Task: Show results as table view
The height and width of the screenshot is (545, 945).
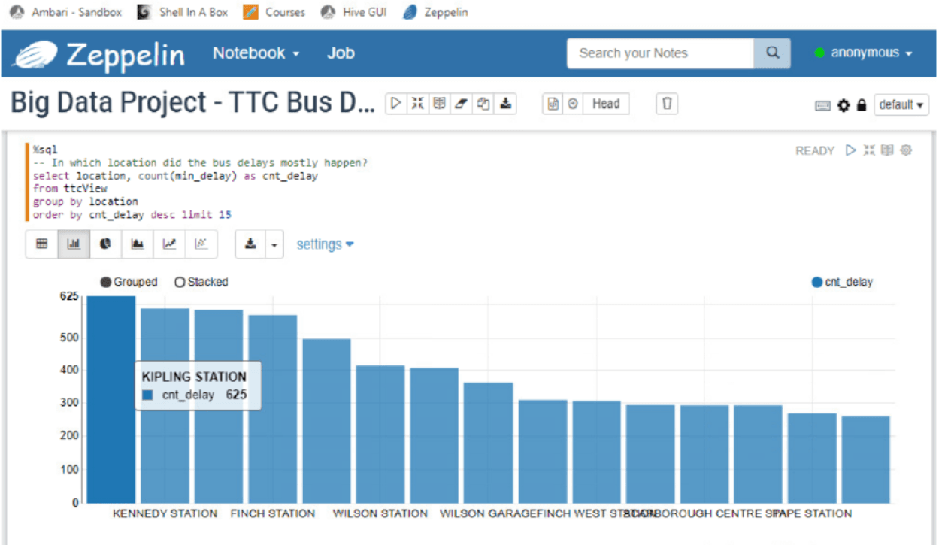Action: (42, 244)
